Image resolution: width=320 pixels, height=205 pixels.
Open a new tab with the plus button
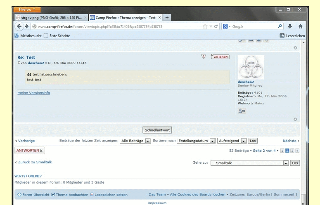click(x=167, y=17)
